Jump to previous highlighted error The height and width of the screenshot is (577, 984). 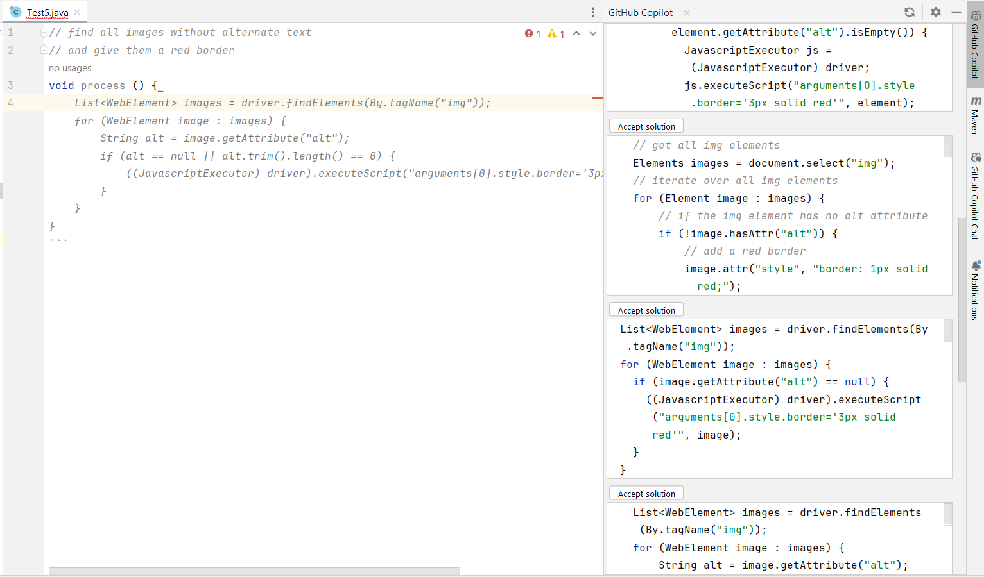(x=576, y=33)
